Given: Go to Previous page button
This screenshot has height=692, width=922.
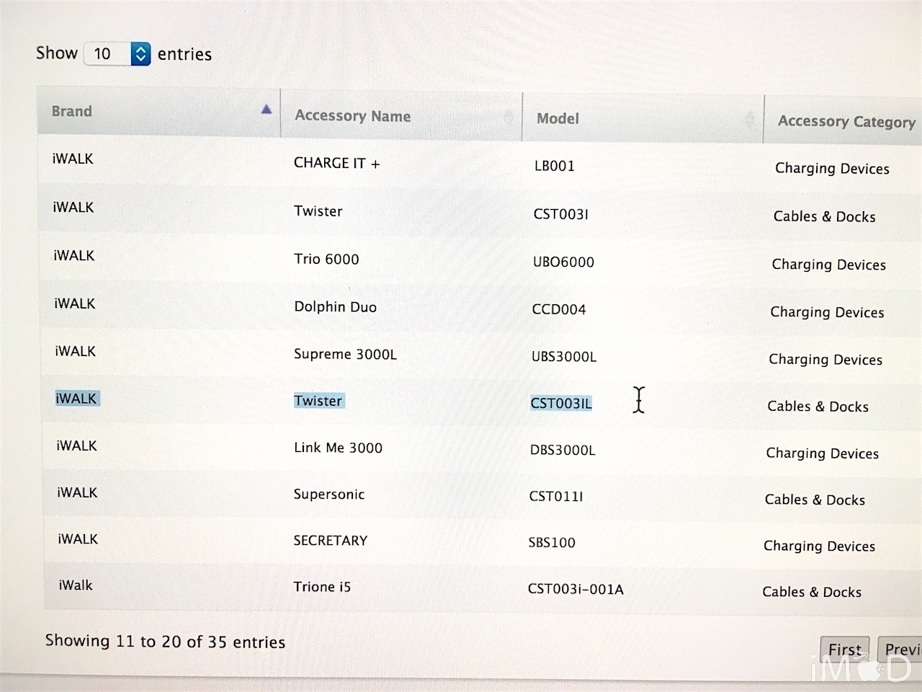Looking at the screenshot, I should [900, 650].
